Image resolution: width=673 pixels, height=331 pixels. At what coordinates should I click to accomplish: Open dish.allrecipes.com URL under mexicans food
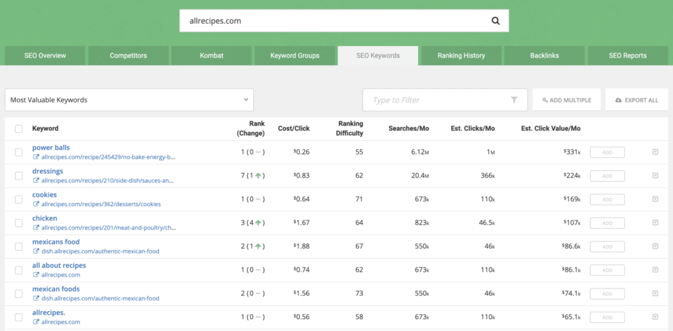pos(100,251)
